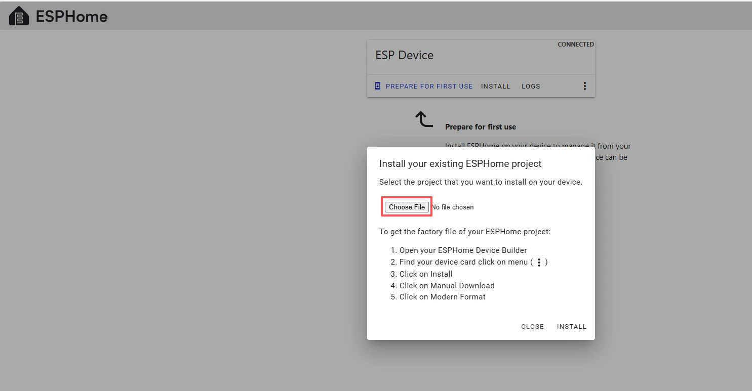Click INSTALL on the ESP Device card
This screenshot has width=752, height=391.
(495, 86)
